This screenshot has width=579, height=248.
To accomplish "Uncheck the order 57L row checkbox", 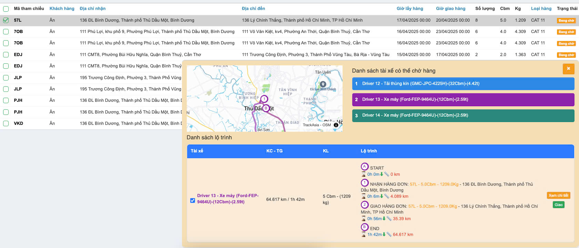I will tap(6, 20).
